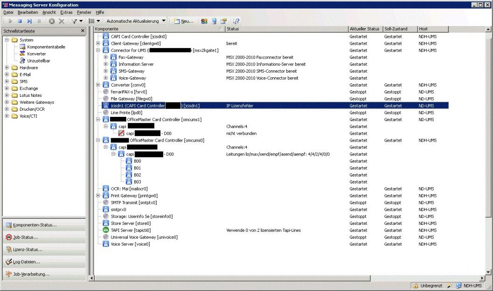Click the red disconnected capi D00 icon
Screen dimensions: 493x291
coord(121,133)
